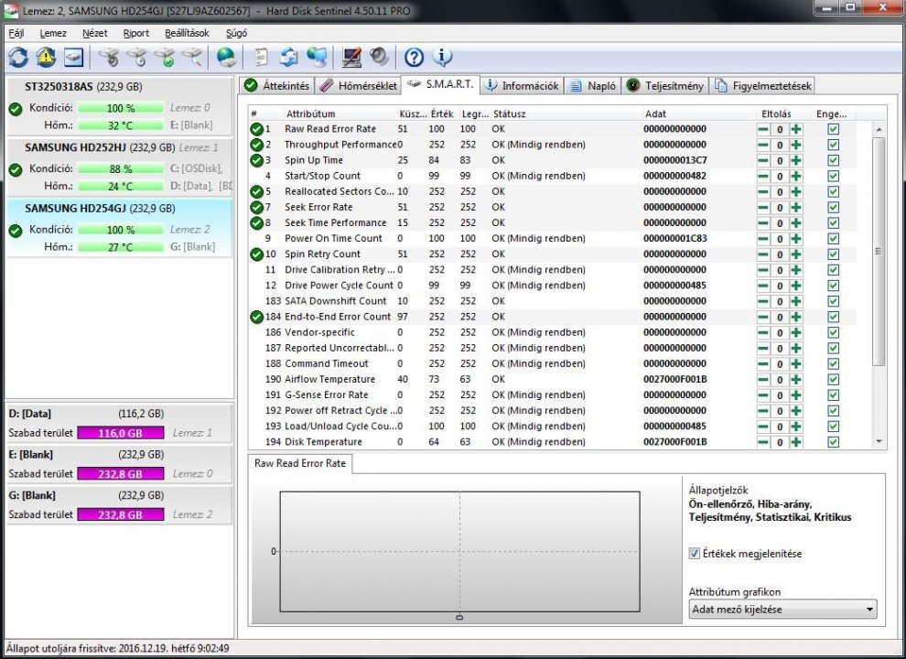The image size is (906, 659).
Task: Click green check icon on Spin Up Time row
Action: pos(256,161)
